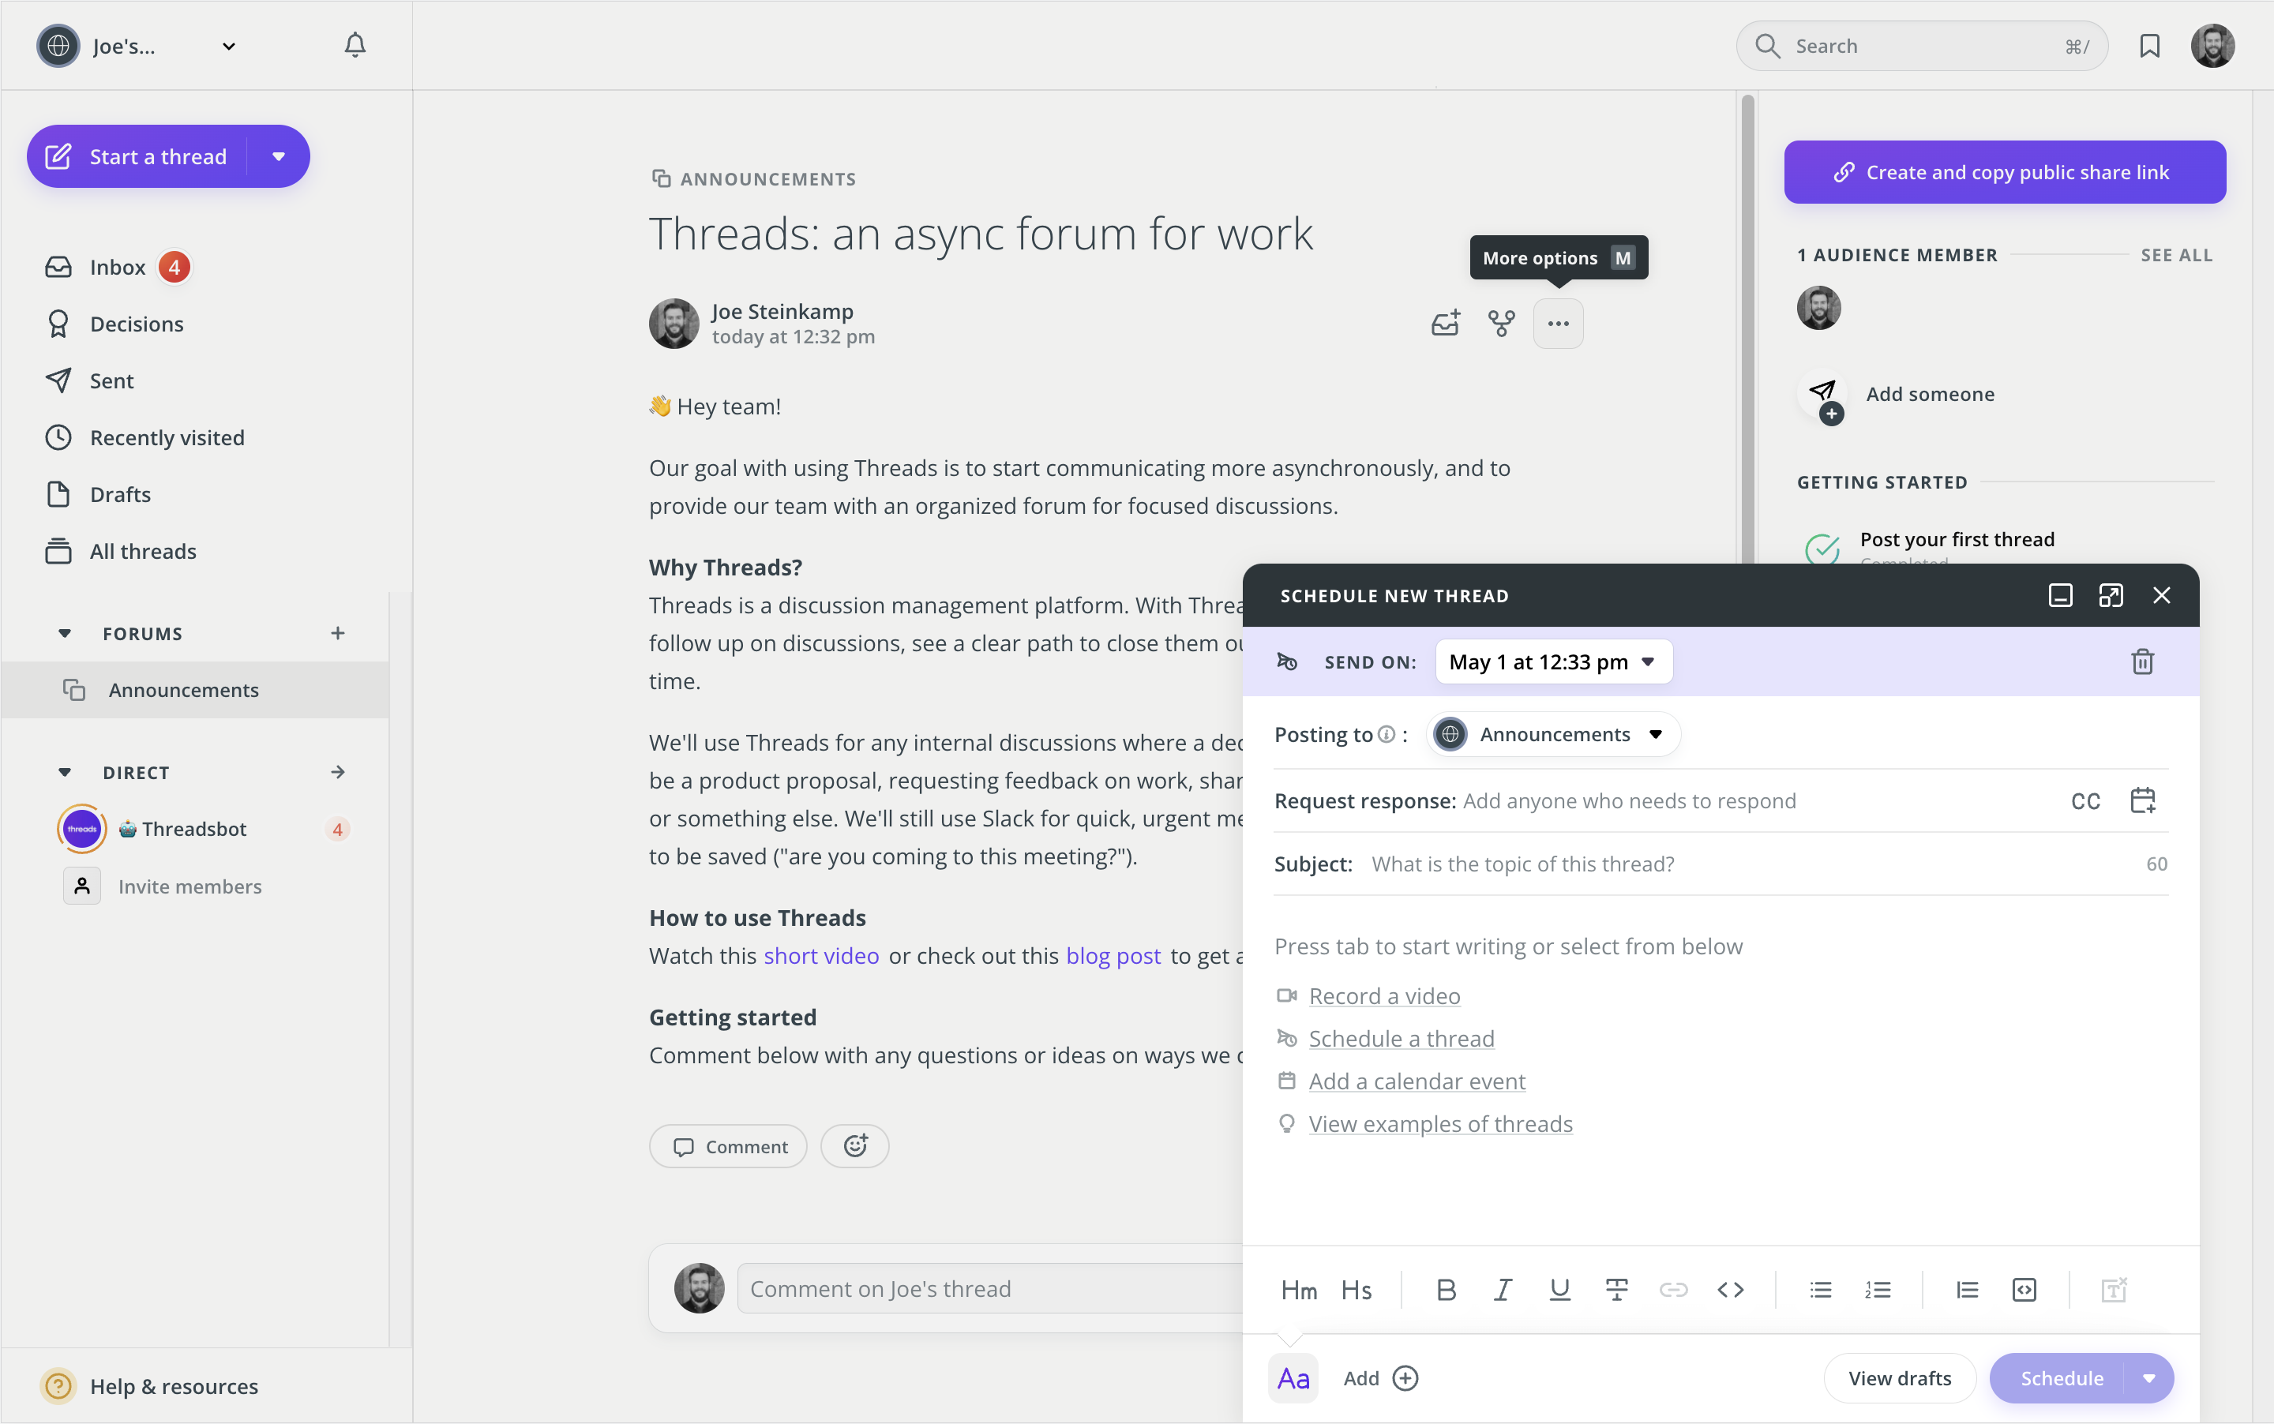Toggle bold formatting in the composer
The image size is (2274, 1424).
coord(1446,1289)
